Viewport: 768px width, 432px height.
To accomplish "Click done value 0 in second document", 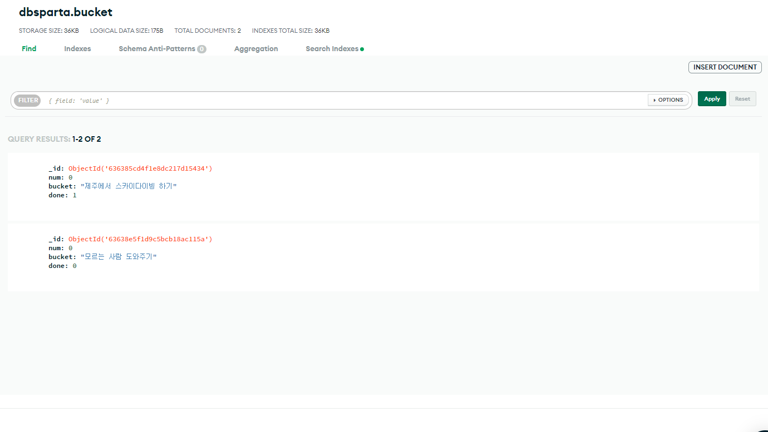I will (x=75, y=266).
